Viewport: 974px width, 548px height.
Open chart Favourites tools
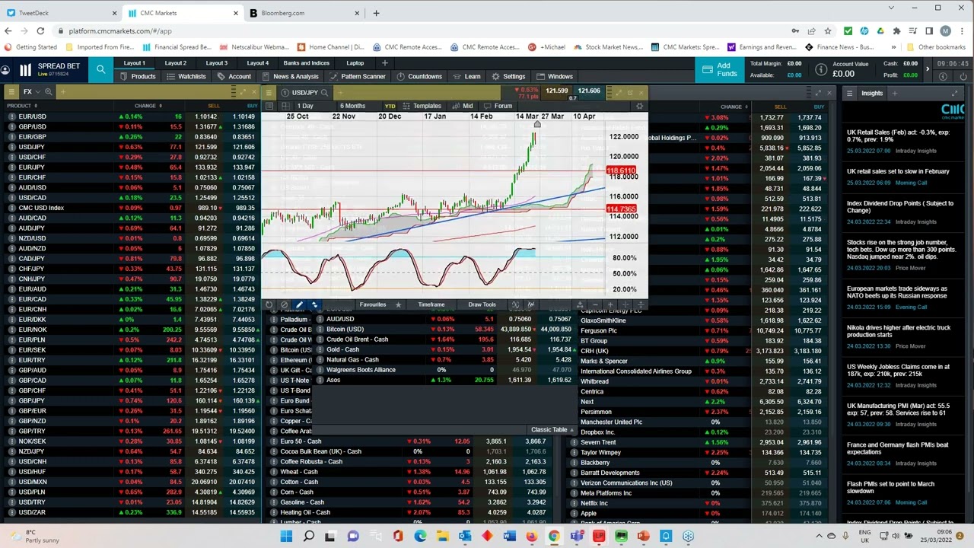373,304
